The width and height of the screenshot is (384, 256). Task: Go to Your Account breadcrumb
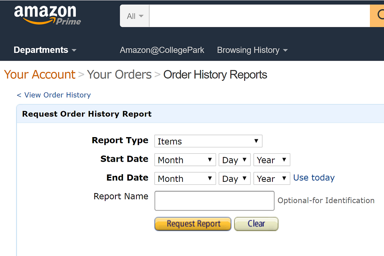click(x=40, y=74)
